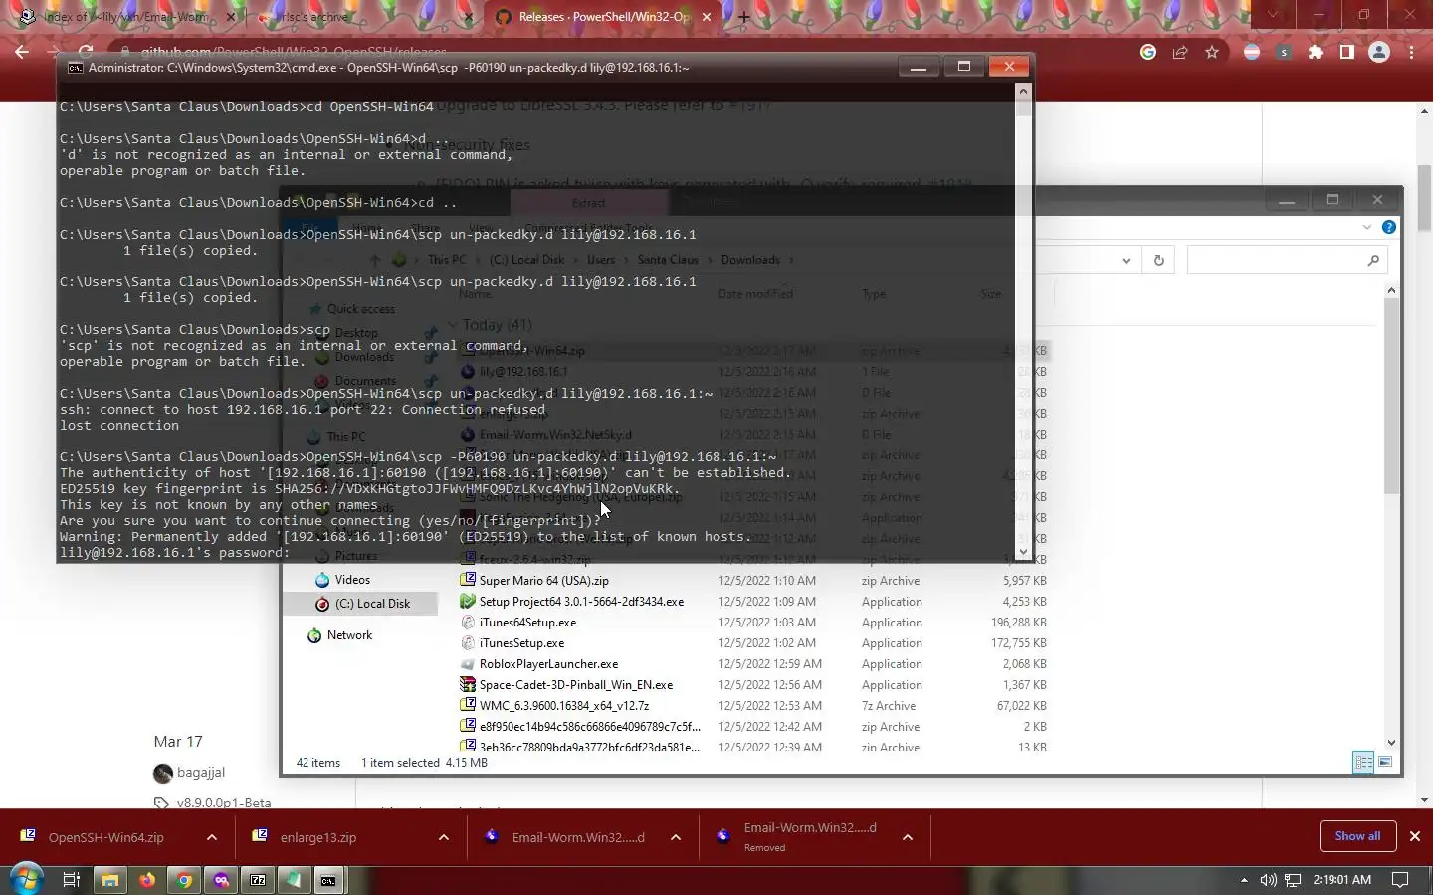1433x895 pixels.
Task: Switch Explorer to details view
Action: click(x=1363, y=762)
